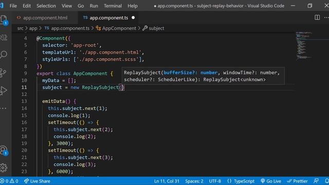This screenshot has height=185, width=329.
Task: Place cursor inside ReplaySubject parentheses
Action: point(122,87)
